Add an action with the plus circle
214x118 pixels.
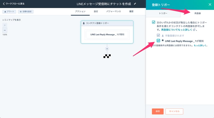pyautogui.click(x=107, y=49)
